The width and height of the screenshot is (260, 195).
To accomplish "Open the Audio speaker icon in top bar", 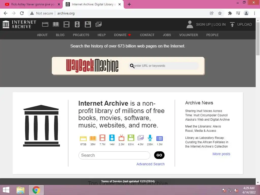I will tap(77, 24).
